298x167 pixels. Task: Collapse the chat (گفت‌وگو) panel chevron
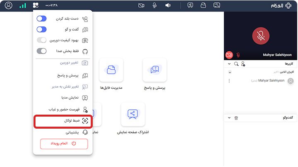coord(229,118)
